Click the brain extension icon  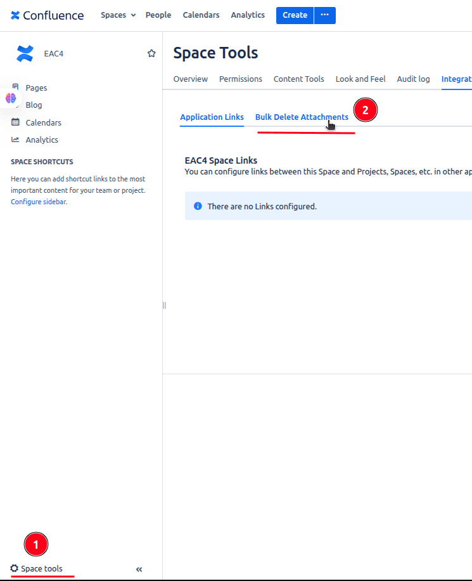(x=11, y=98)
